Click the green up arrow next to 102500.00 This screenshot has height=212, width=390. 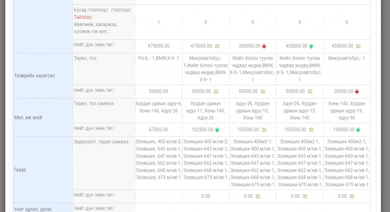(217, 129)
